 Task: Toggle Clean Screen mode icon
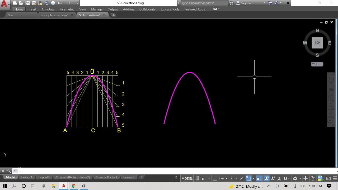pos(328,178)
